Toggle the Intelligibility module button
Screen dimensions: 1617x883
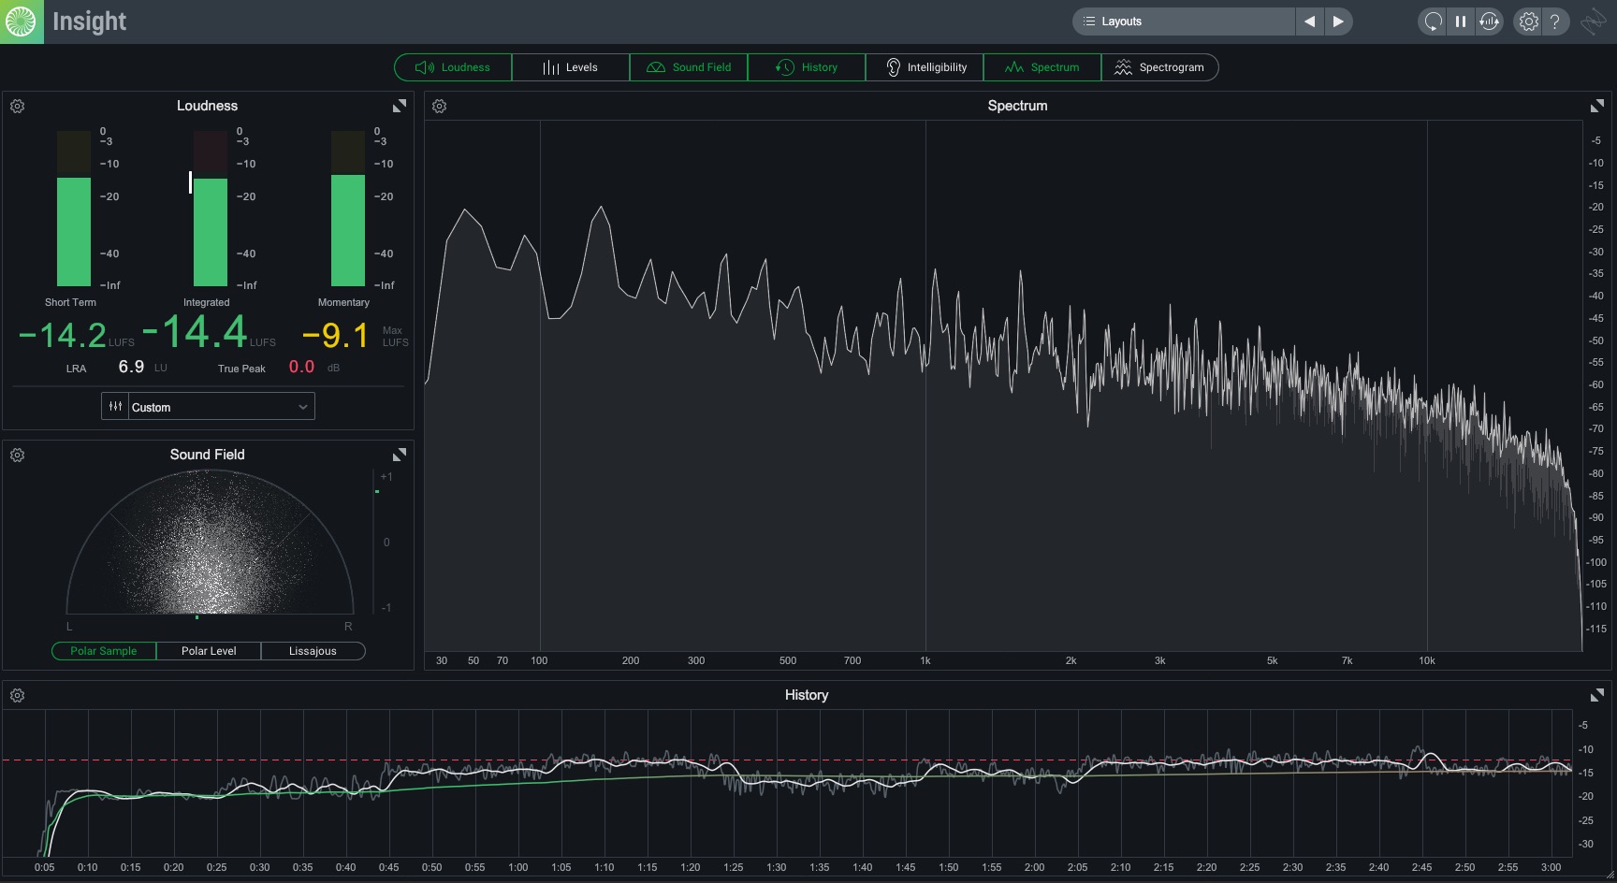[925, 67]
